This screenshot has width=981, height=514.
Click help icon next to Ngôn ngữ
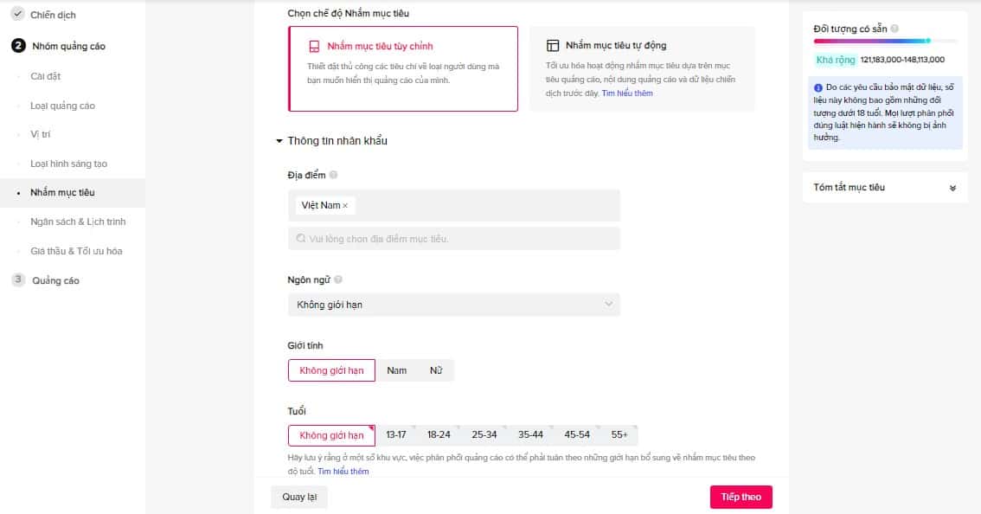[338, 279]
